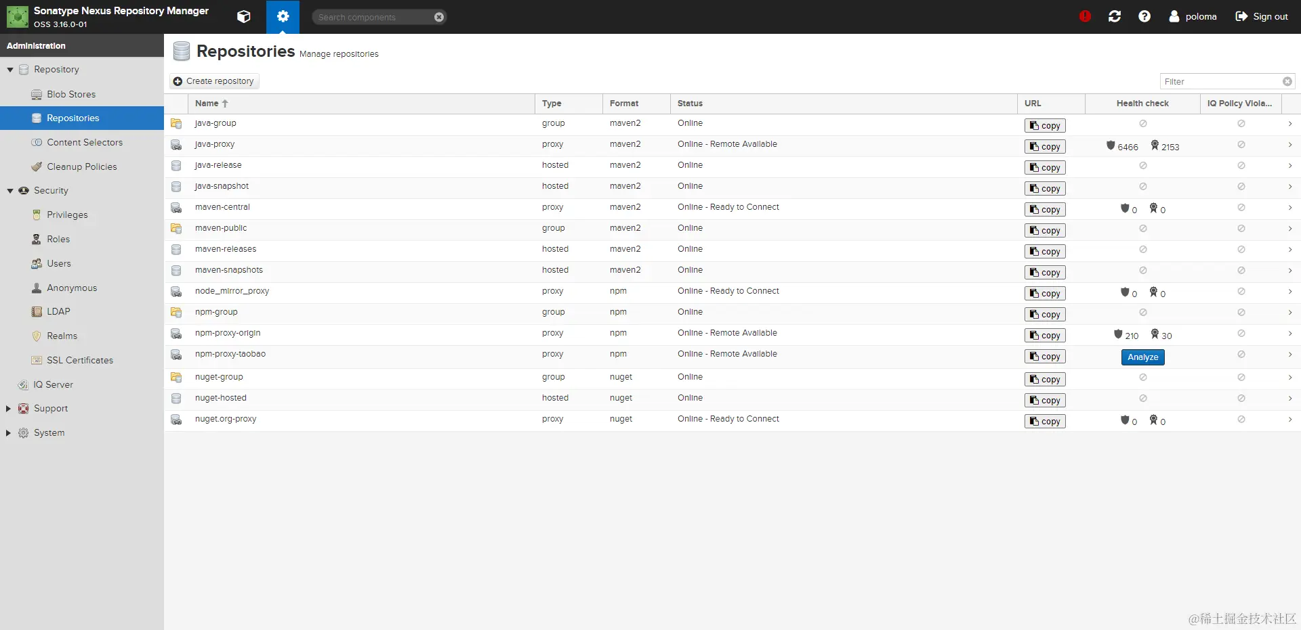1301x630 pixels.
Task: Open details arrow for java-snapshot row
Action: (x=1290, y=187)
